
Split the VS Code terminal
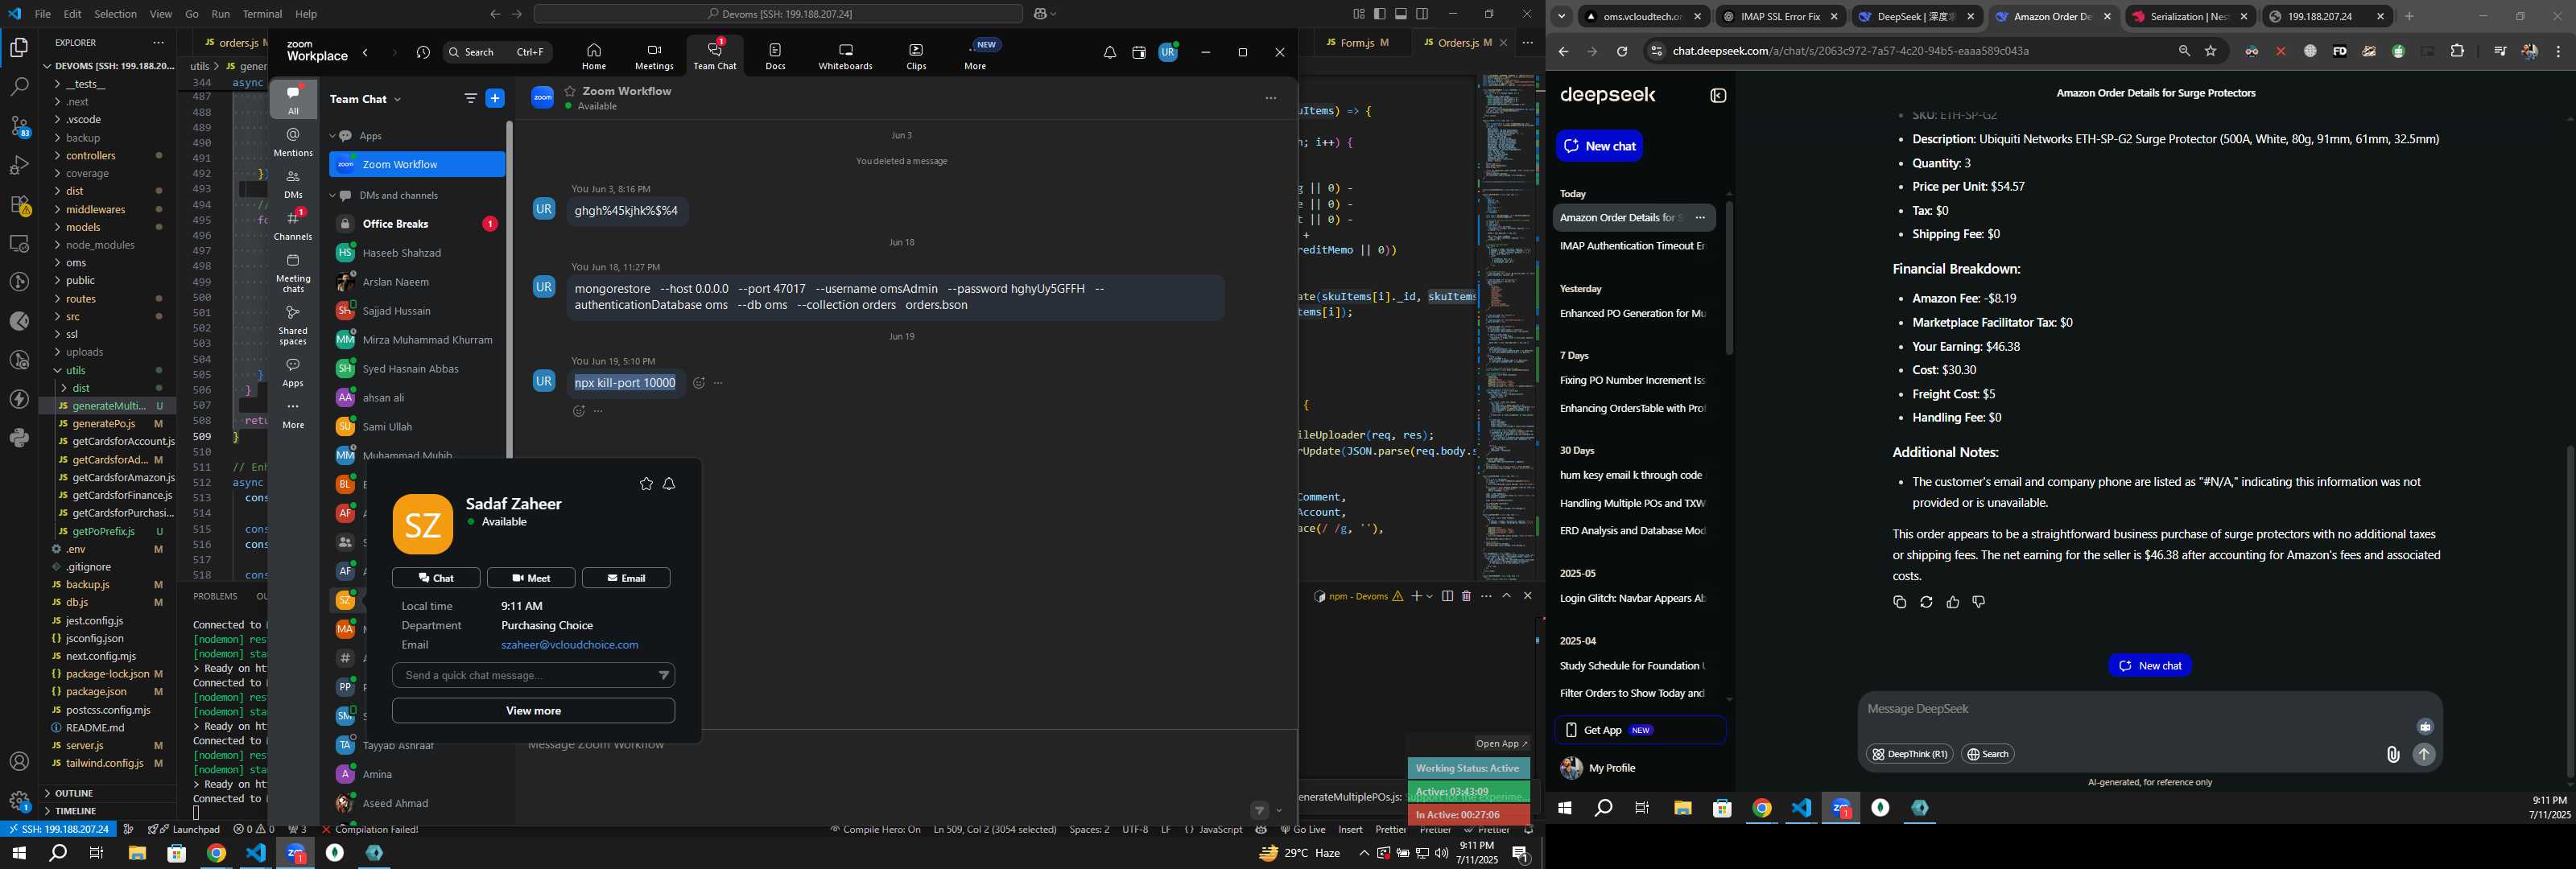(x=1447, y=596)
